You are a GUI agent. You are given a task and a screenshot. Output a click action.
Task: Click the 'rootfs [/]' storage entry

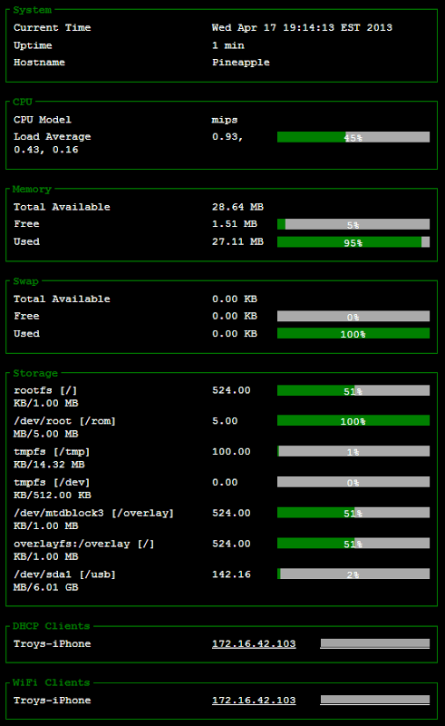click(x=45, y=391)
